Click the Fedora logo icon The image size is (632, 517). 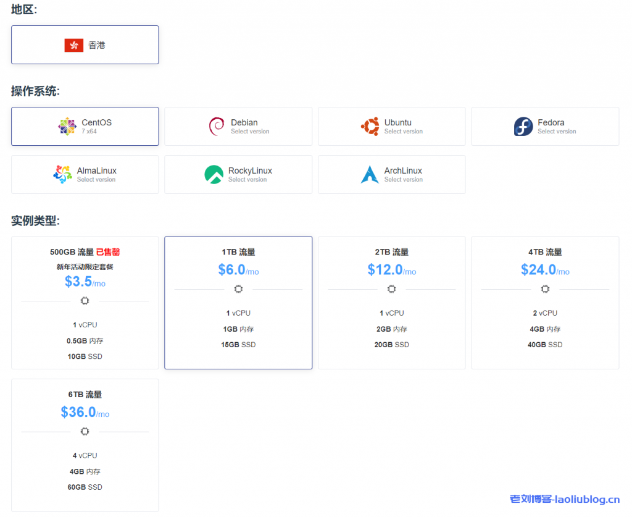coord(523,127)
